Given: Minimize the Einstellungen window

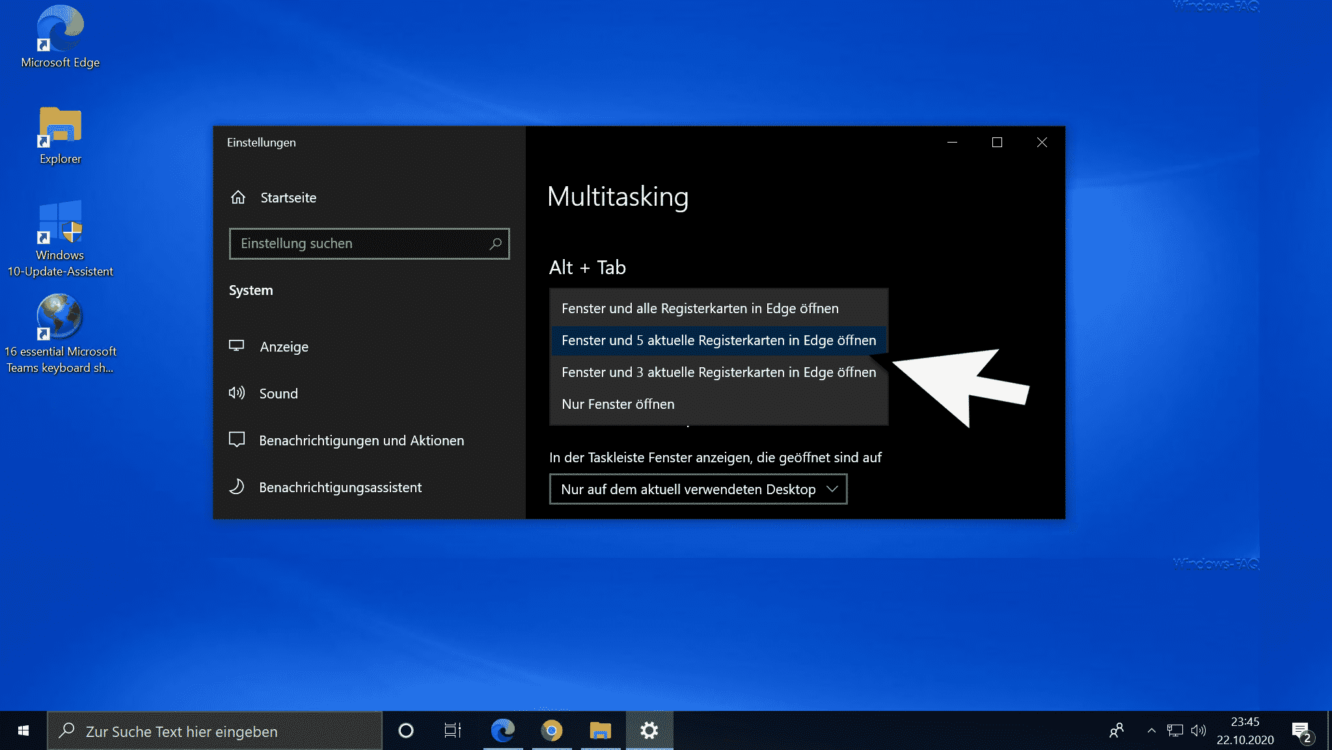Looking at the screenshot, I should point(952,142).
